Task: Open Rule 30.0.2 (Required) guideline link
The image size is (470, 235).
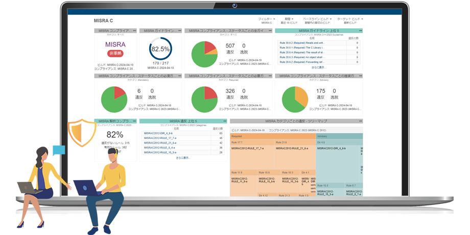Action: click(302, 43)
